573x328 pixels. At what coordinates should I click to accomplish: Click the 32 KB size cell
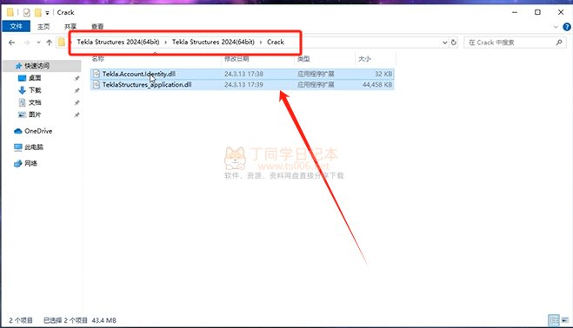pos(383,74)
